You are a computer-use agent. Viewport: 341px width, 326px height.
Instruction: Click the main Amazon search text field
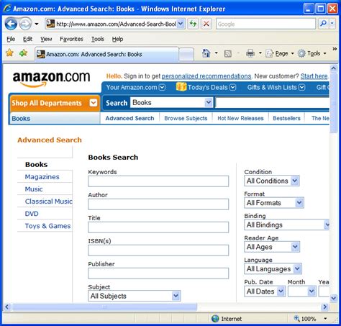click(273, 103)
